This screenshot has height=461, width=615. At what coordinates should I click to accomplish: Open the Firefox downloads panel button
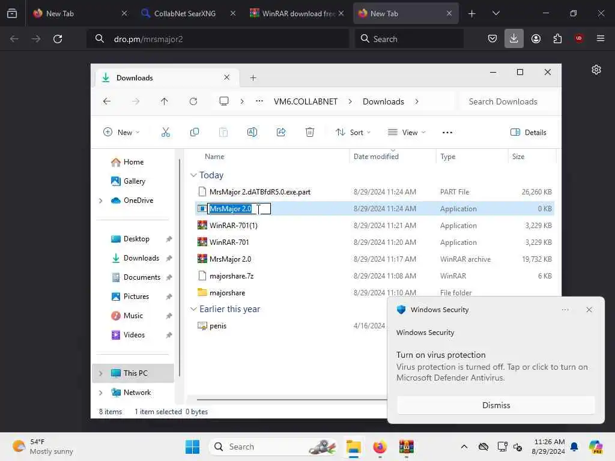[x=514, y=38]
